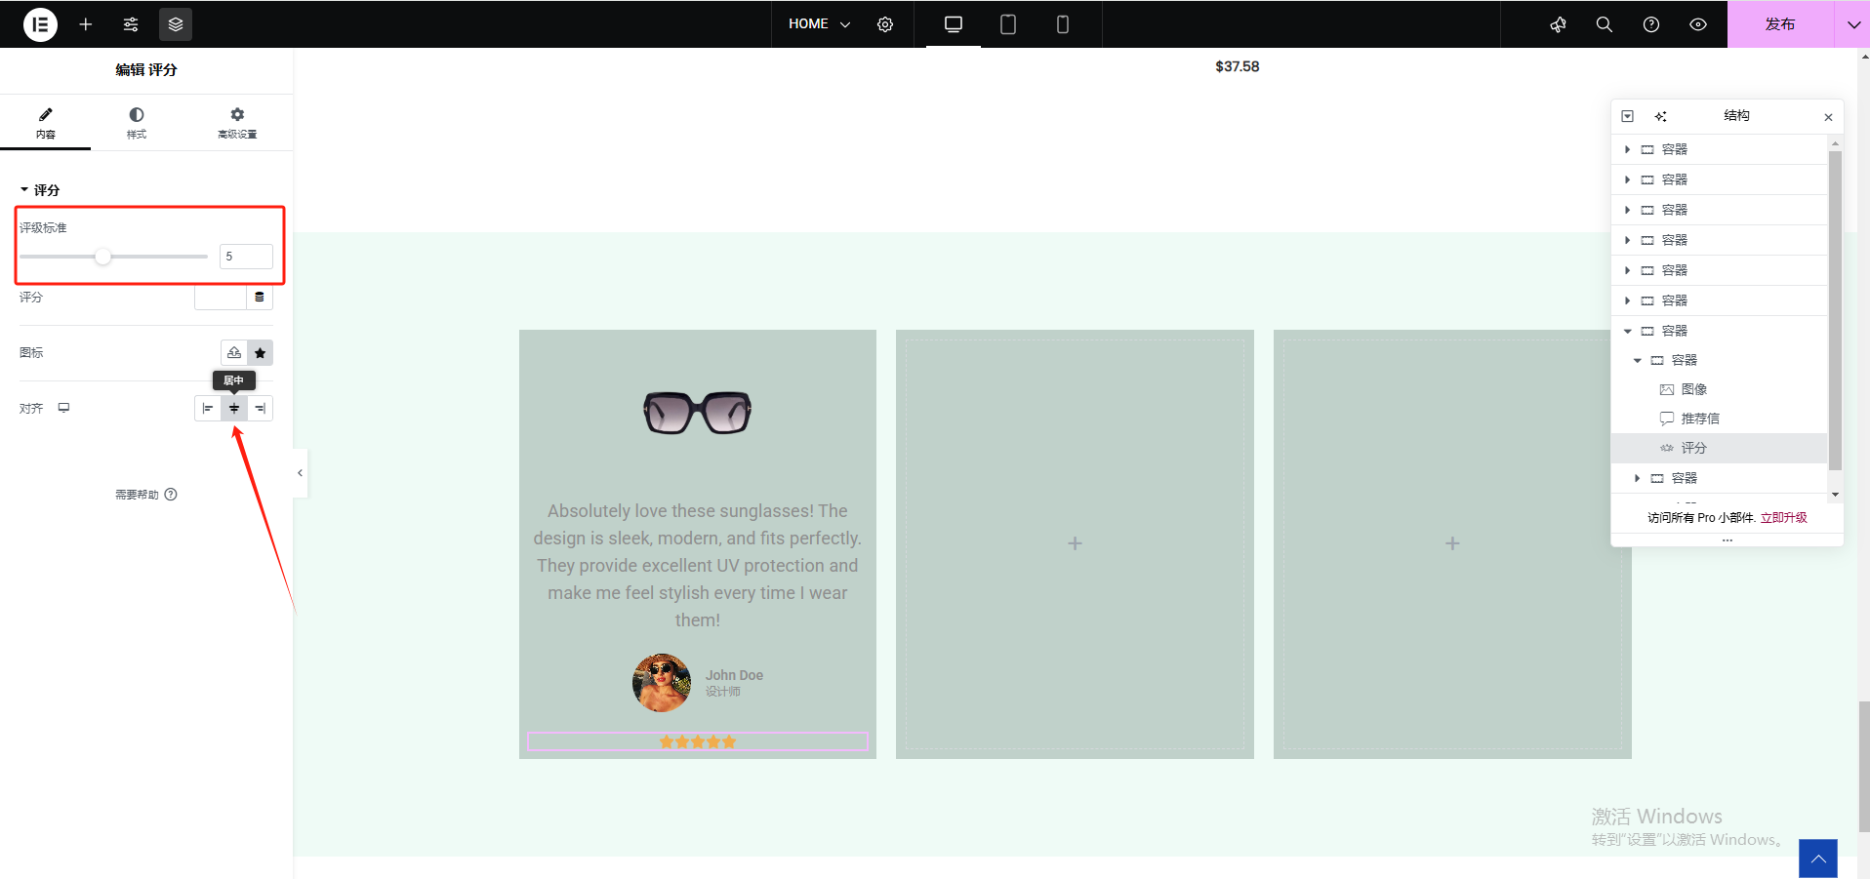Click the 发布 publish button
Screen dimensions: 1870x879
(1779, 24)
